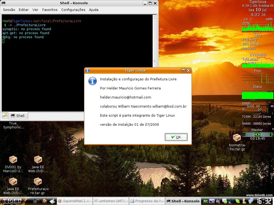This screenshot has width=274, height=205.
Task: Click the new session icon in Konsole
Action: (5, 116)
